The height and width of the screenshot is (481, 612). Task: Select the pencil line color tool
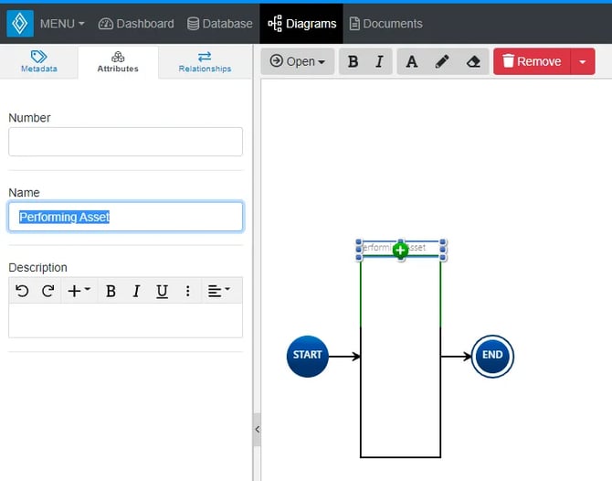point(442,61)
